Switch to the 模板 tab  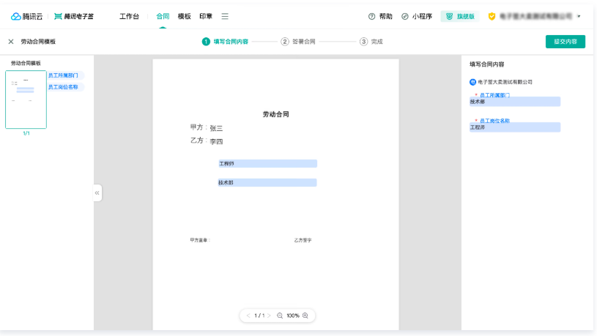(x=185, y=16)
